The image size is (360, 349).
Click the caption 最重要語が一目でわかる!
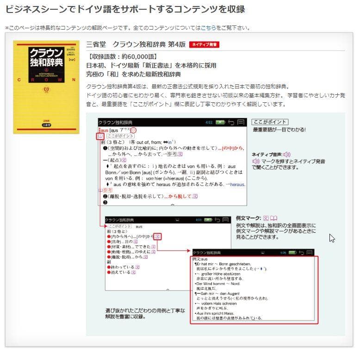pyautogui.click(x=279, y=130)
